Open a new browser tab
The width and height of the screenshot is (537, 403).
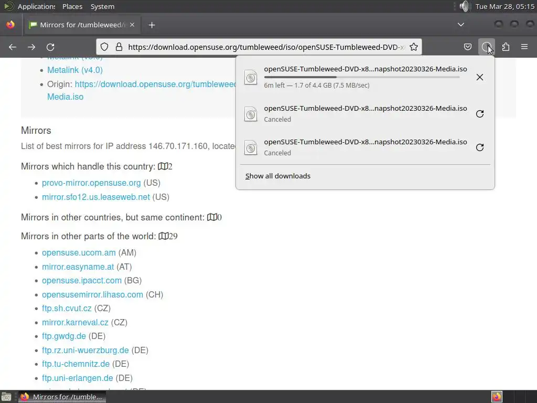coord(152,25)
